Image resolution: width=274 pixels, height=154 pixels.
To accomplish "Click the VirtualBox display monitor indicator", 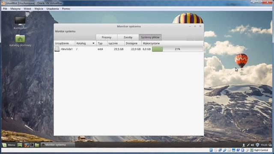I will pos(234,150).
